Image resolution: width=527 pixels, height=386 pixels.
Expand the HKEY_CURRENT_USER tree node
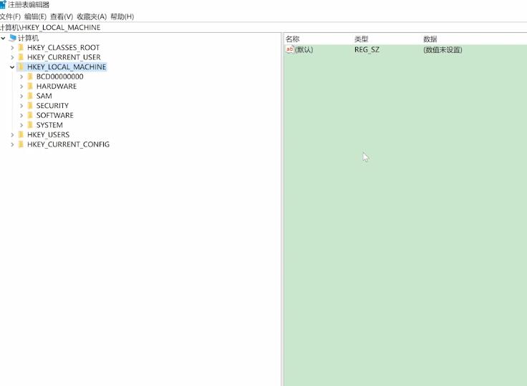(x=12, y=57)
